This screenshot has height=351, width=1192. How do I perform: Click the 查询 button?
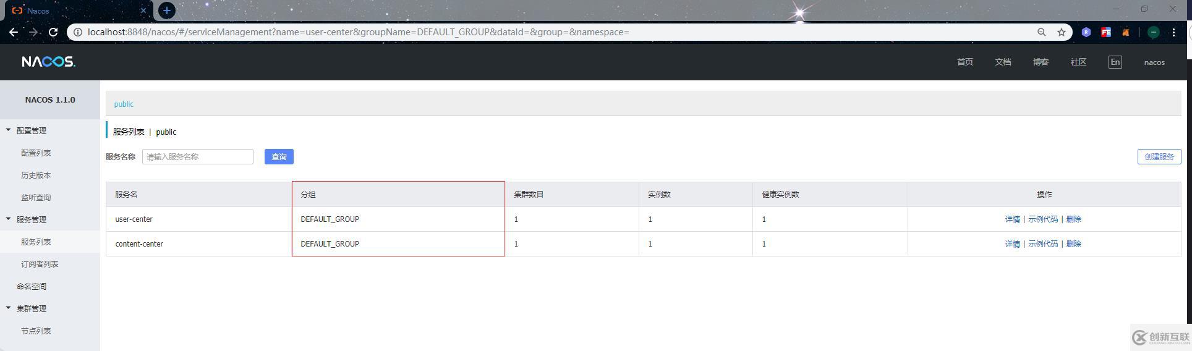[x=279, y=156]
